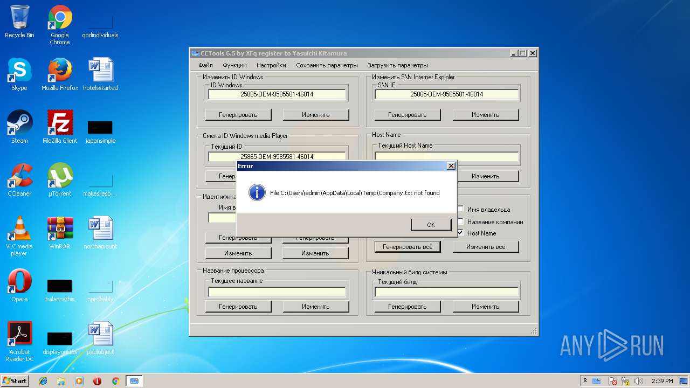Click the Генерировать всё button
Viewport: 690px width, 388px height.
(408, 247)
